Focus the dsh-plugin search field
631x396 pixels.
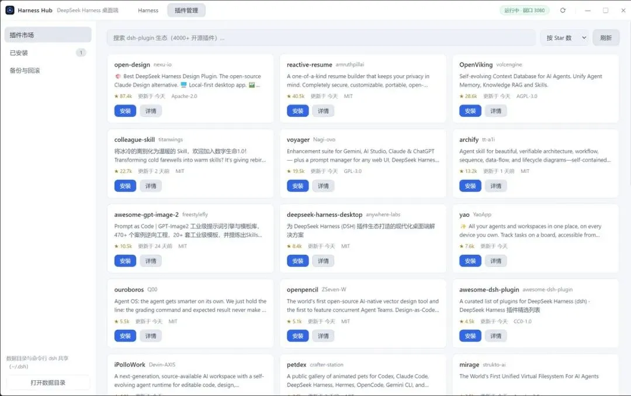coord(321,38)
